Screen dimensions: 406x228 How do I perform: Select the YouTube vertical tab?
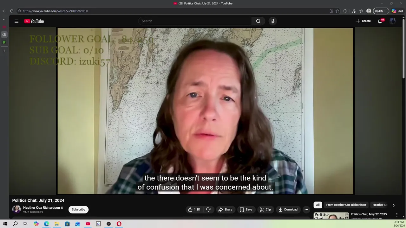tap(4, 27)
